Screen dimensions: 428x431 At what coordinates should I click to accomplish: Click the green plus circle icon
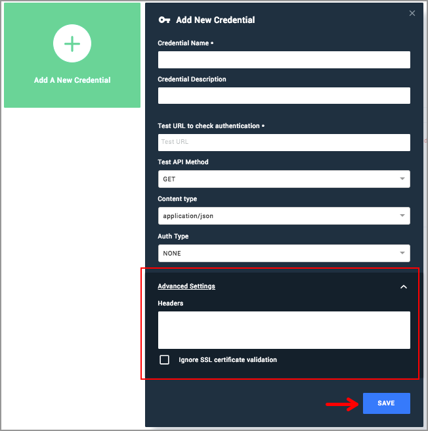coord(72,43)
